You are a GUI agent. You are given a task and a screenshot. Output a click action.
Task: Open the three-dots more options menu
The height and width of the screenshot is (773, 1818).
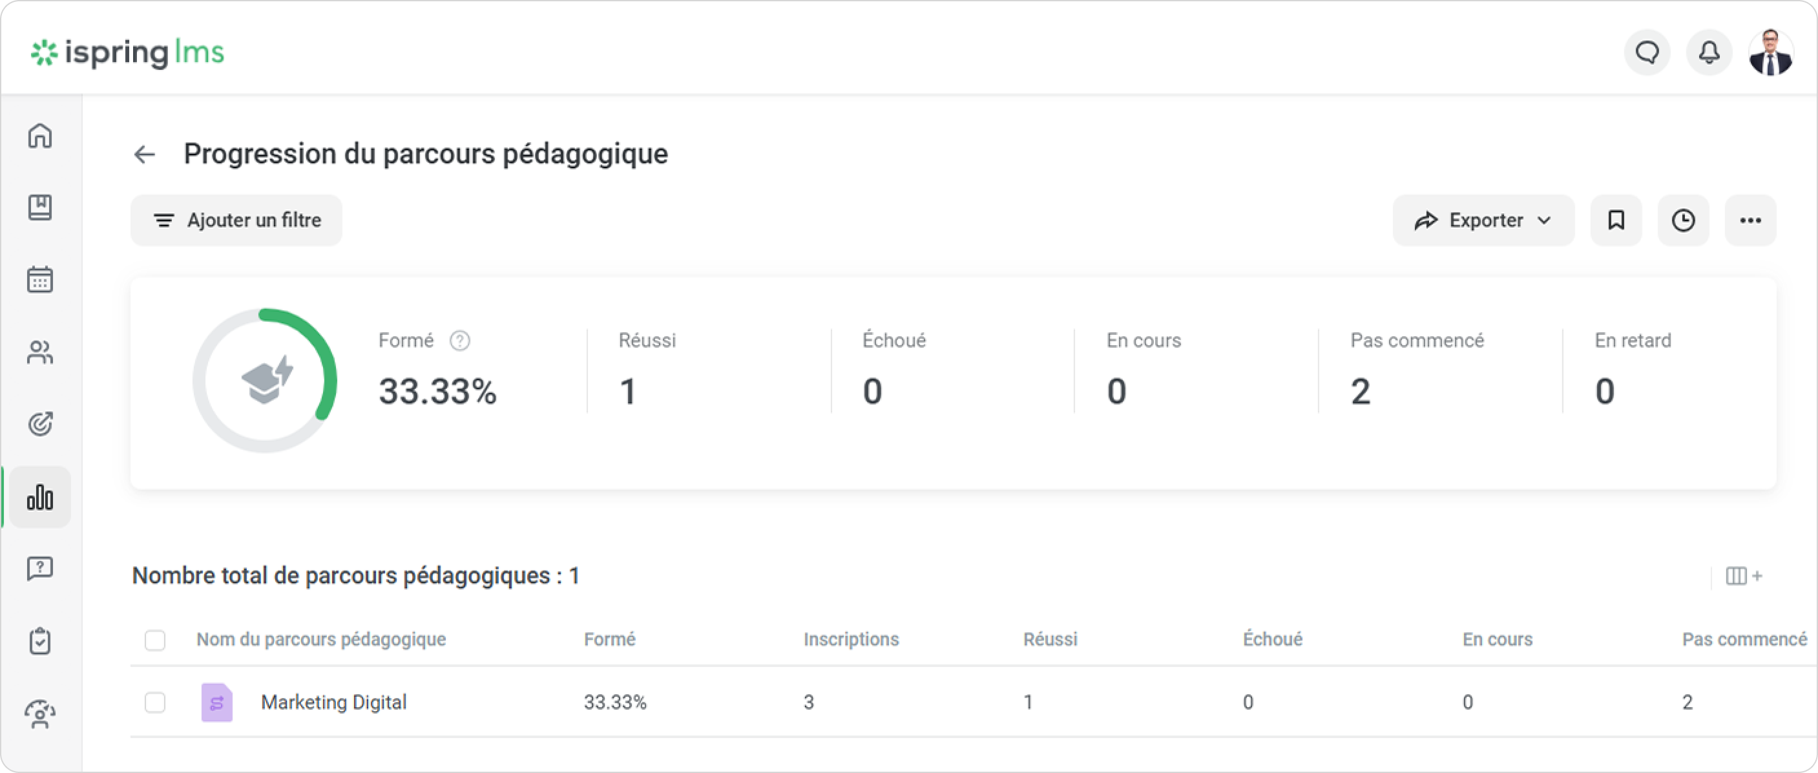1750,220
